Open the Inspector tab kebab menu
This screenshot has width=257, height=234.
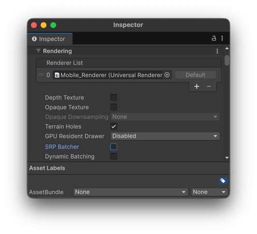tap(222, 38)
